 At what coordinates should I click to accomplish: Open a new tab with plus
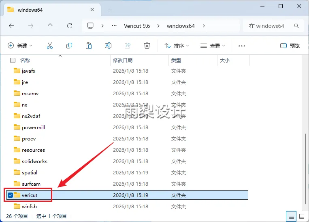[x=110, y=10]
